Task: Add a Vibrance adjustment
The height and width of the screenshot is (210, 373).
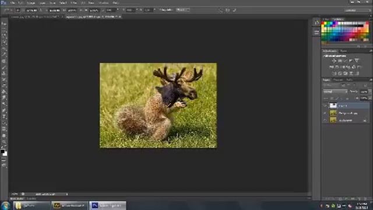Action: (x=357, y=61)
